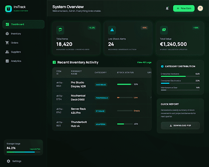Image resolution: width=209 pixels, height=167 pixels.
Task: Click the Thunderbolt Hub v4 stock bar
Action: [125, 124]
